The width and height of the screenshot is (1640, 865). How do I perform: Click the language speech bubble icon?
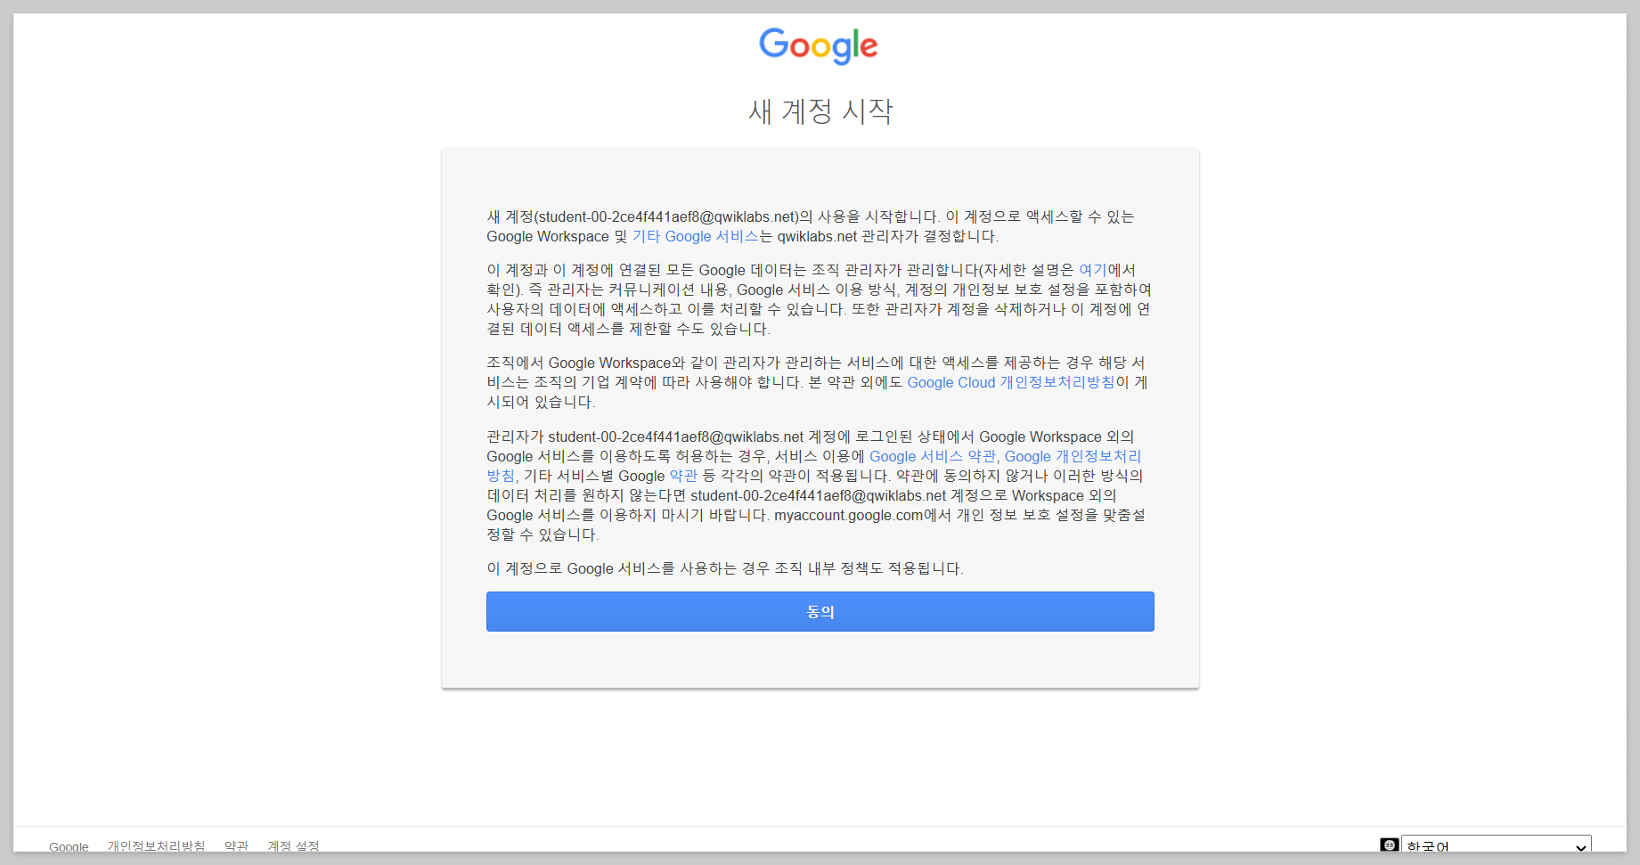tap(1389, 845)
